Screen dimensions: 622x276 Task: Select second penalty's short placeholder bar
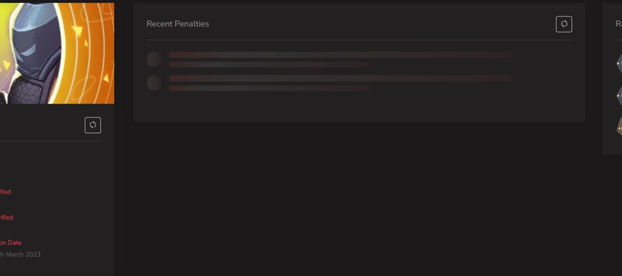pos(270,88)
